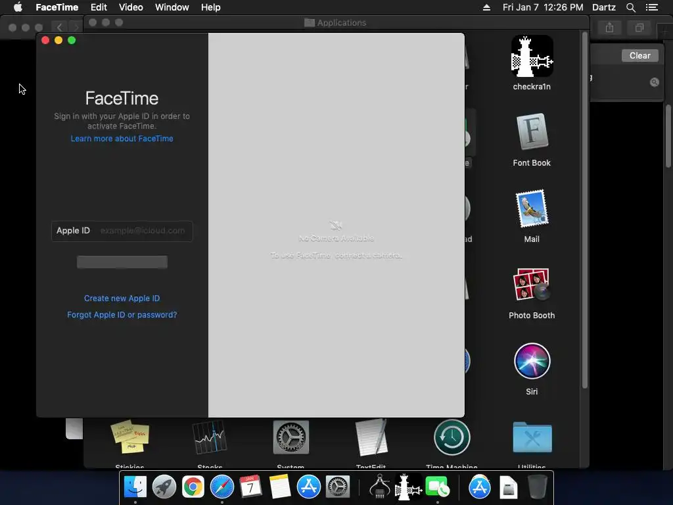Click FaceTime icon in the Dock

[437, 487]
